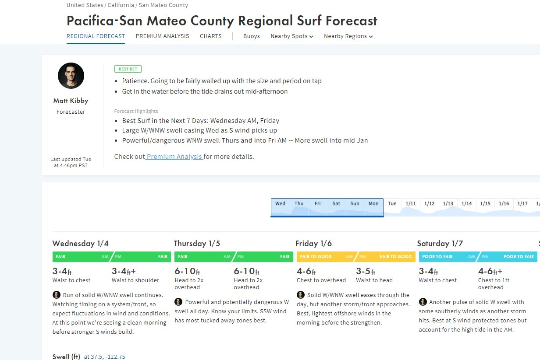Open the Buoys link
Image resolution: width=540 pixels, height=360 pixels.
[x=252, y=36]
